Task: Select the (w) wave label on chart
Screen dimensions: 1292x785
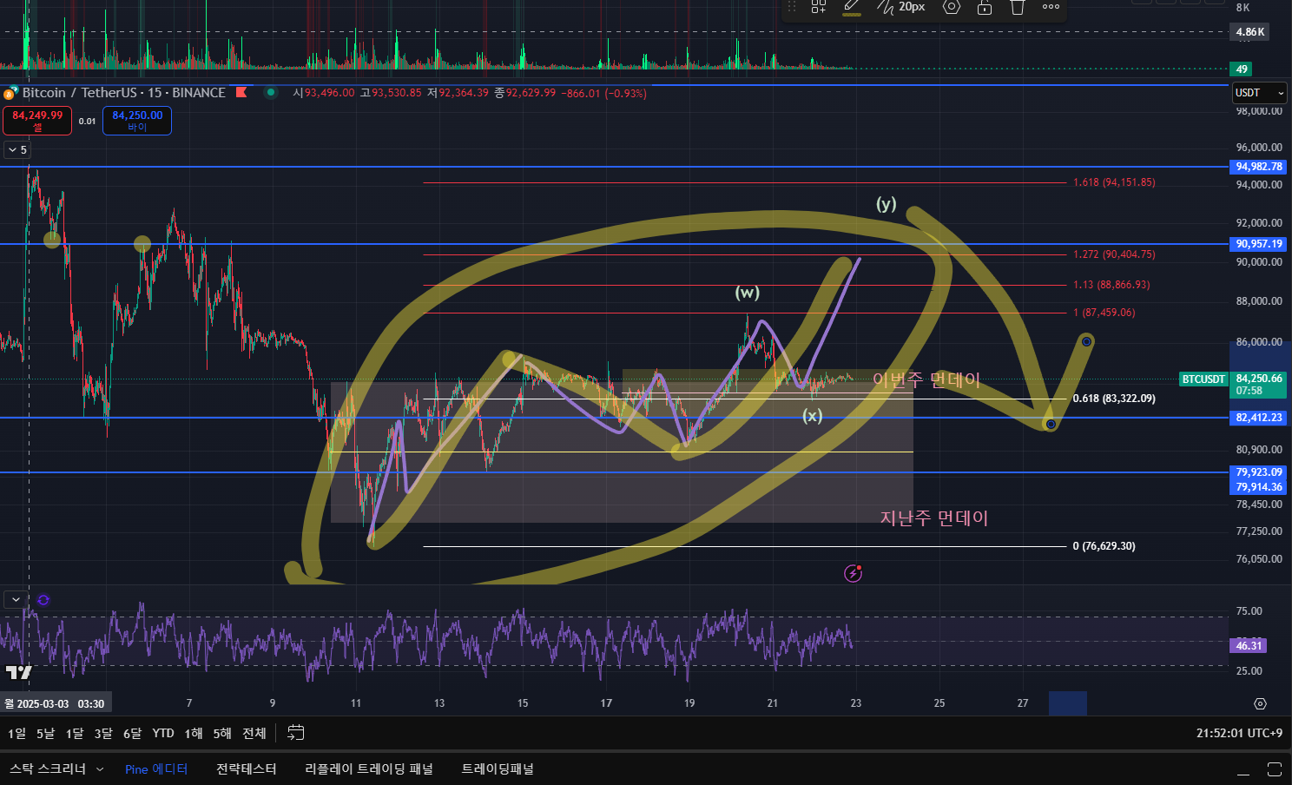Action: (x=748, y=293)
